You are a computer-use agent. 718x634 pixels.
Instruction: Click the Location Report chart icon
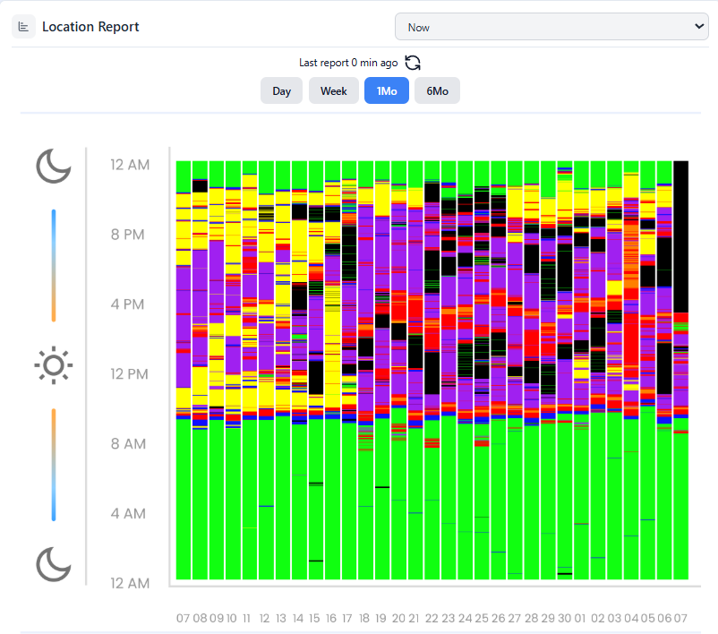[23, 27]
